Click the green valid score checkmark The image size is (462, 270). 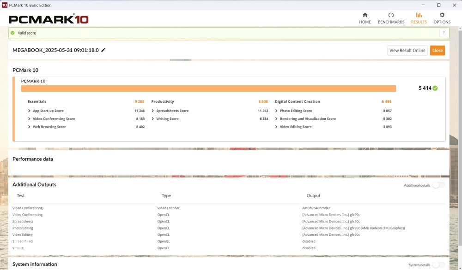(13, 33)
